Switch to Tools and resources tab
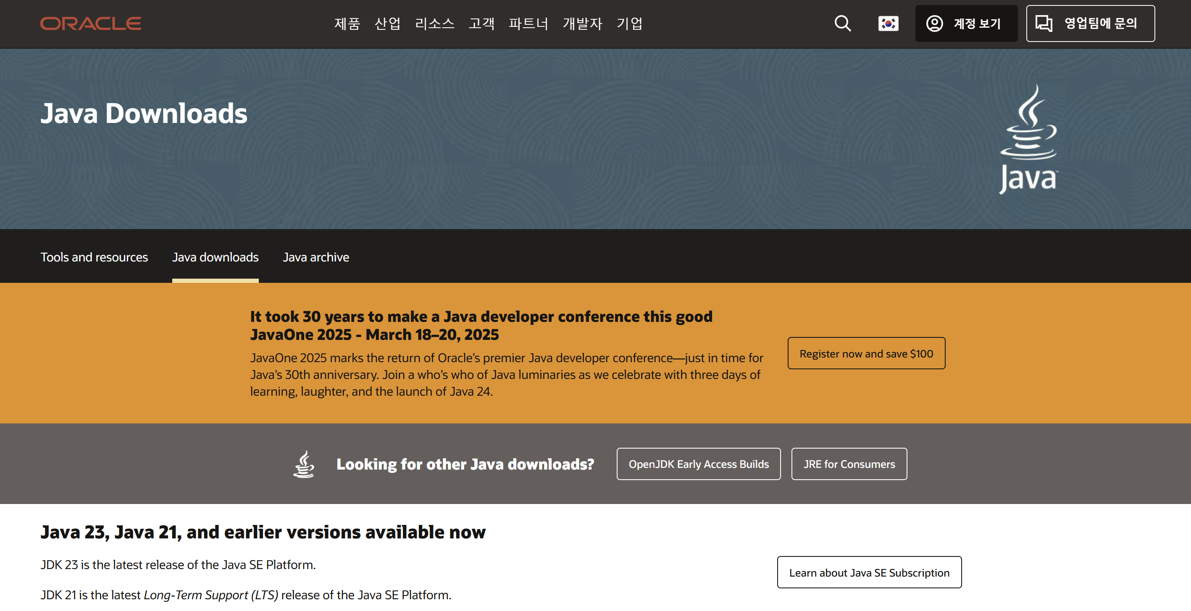The image size is (1191, 611). click(95, 257)
